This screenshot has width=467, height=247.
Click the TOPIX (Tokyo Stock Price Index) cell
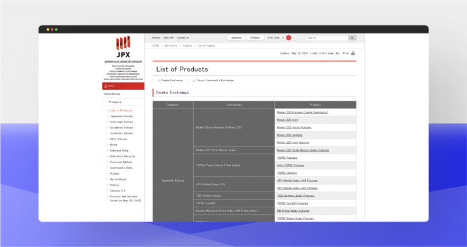click(234, 165)
